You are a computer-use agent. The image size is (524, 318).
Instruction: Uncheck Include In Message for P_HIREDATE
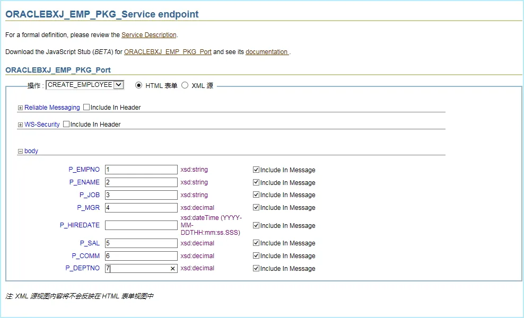[256, 225]
